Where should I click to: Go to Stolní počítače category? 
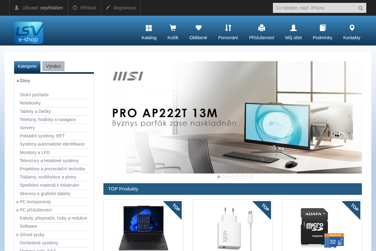coord(34,95)
